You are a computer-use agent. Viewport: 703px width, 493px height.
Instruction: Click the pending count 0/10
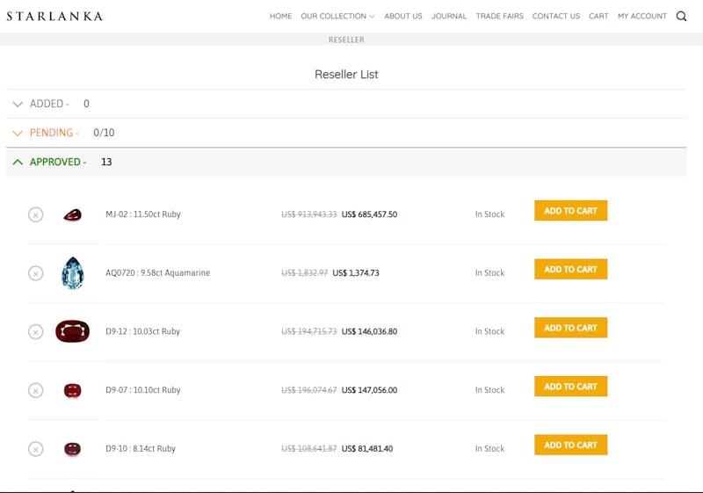coord(104,133)
